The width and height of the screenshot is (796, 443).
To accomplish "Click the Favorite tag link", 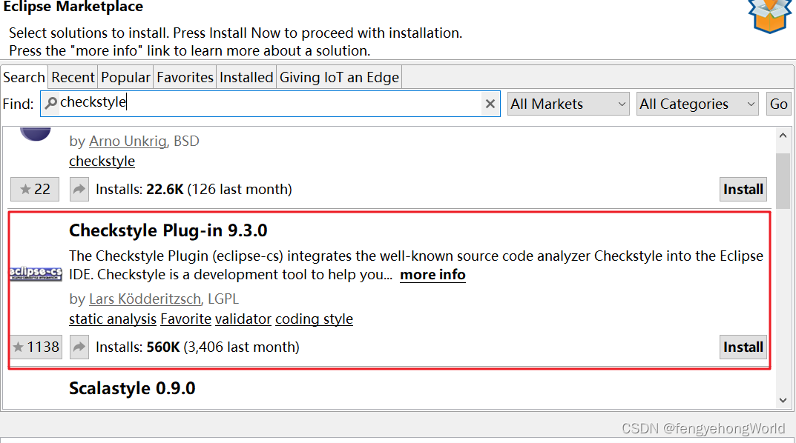I will [x=185, y=319].
